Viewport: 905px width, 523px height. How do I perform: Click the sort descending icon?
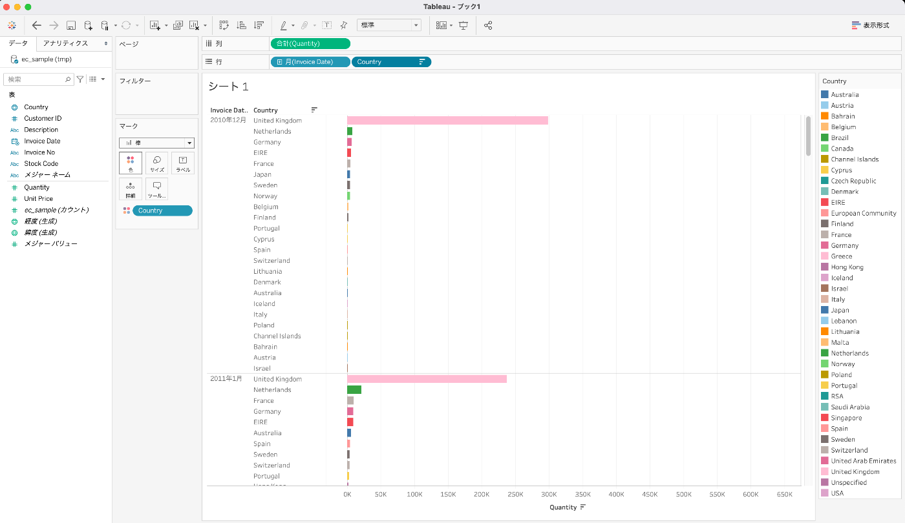coord(259,25)
